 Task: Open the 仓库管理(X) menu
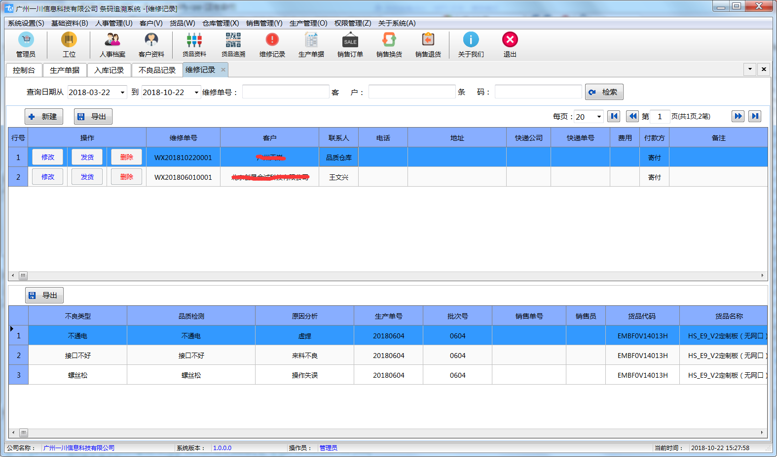click(221, 23)
